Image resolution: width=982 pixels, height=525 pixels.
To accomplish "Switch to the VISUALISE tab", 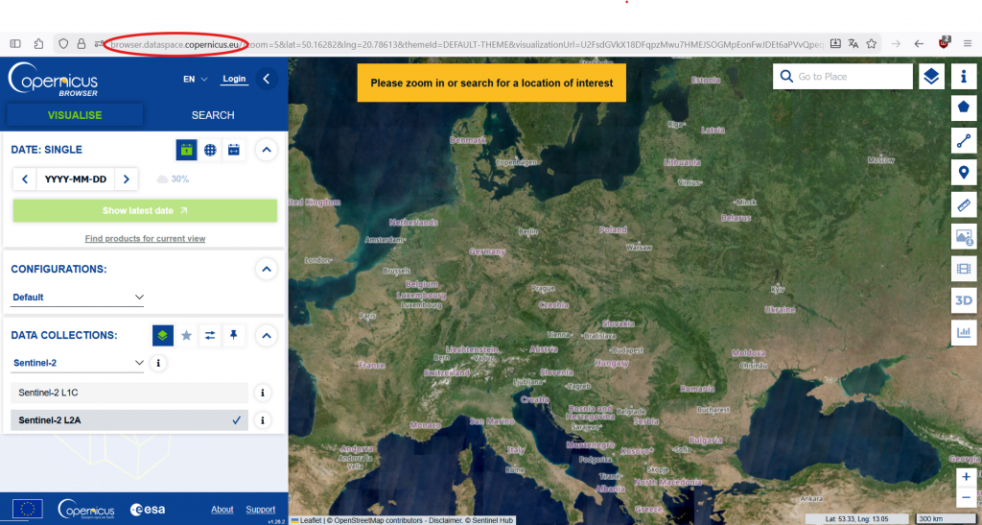I will [75, 115].
